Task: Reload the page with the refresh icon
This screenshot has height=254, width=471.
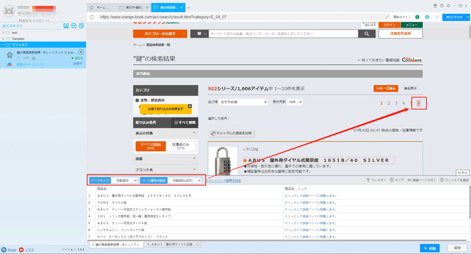Action: pyautogui.click(x=92, y=17)
